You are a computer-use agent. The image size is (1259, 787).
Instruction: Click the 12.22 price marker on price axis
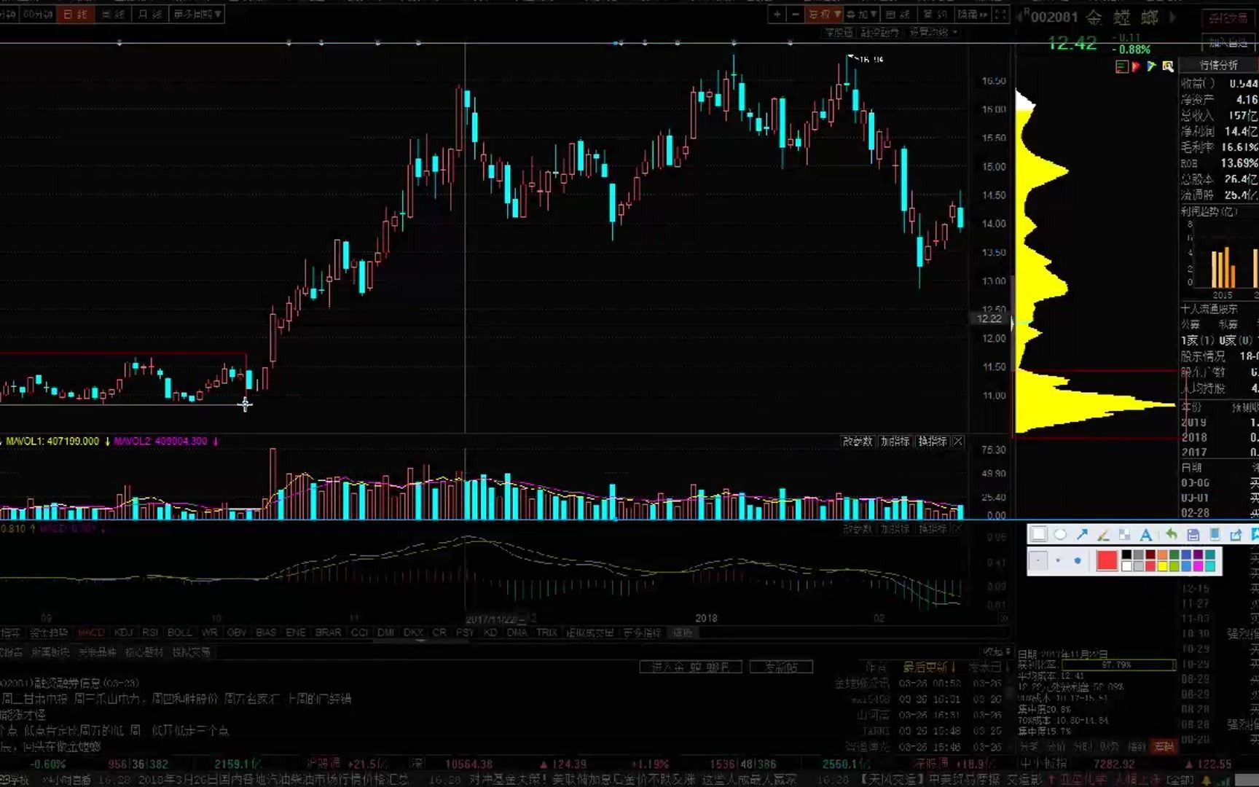[x=989, y=318]
